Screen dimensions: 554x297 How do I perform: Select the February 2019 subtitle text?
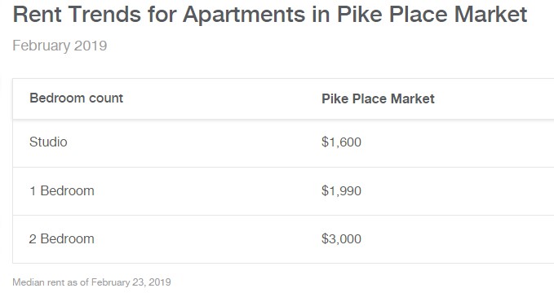click(60, 46)
